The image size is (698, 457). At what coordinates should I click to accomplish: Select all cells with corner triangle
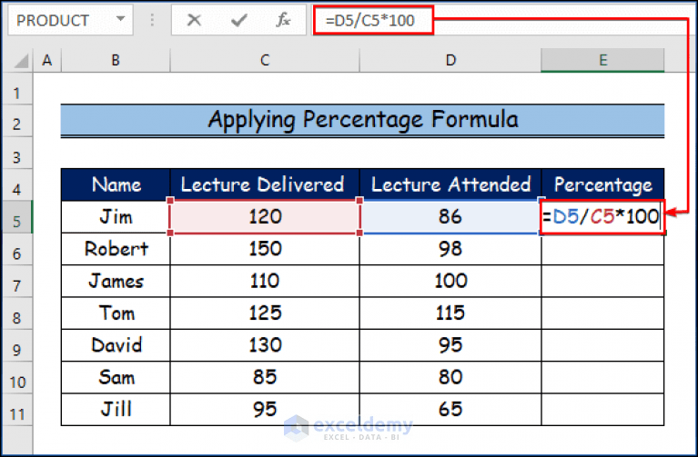coord(21,61)
